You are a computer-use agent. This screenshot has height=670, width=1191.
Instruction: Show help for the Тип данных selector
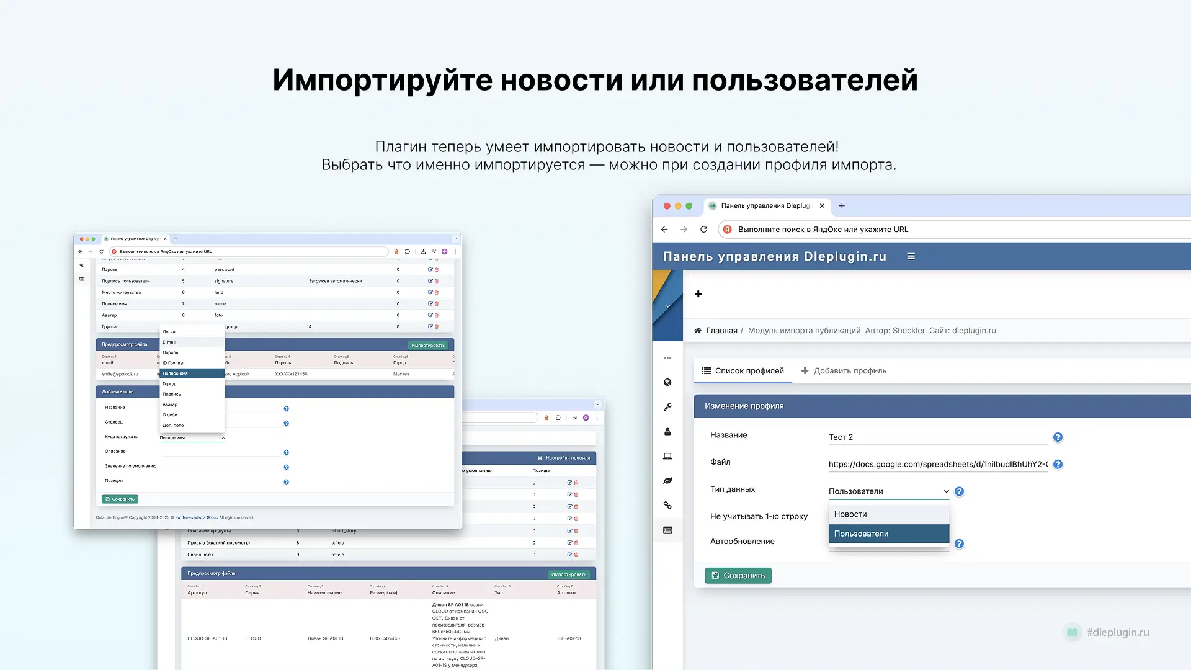(x=959, y=491)
